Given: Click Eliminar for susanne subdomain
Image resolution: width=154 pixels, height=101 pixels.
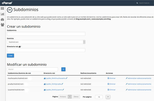Looking at the screenshot, I should pos(112,90).
